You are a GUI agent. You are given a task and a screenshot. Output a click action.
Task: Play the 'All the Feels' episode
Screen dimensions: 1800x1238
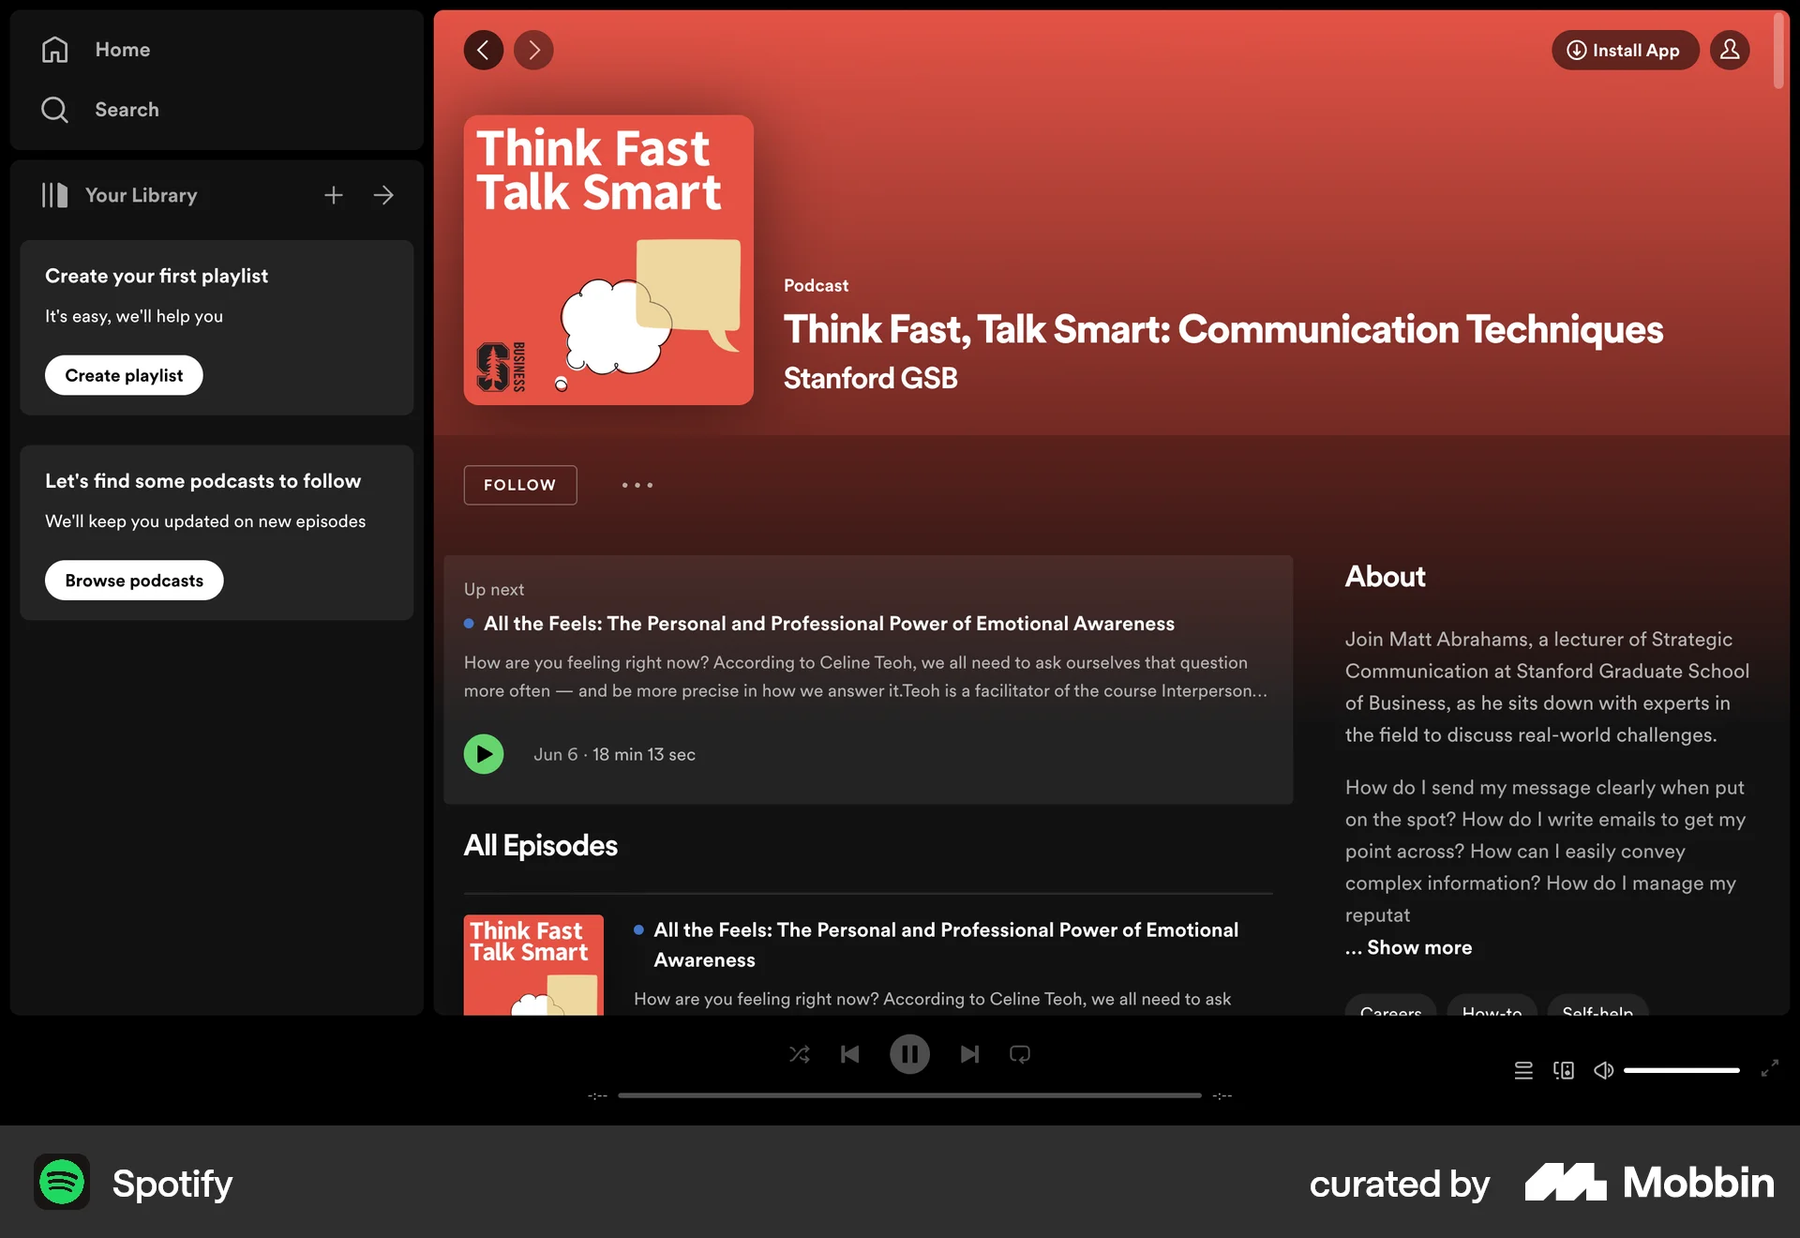coord(484,753)
